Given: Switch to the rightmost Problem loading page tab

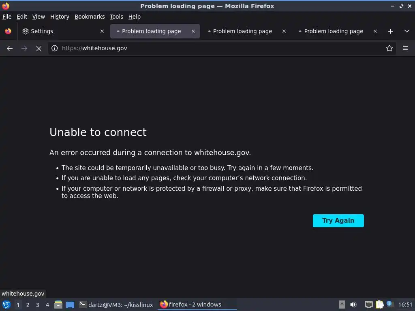Looking at the screenshot, I should [337, 31].
